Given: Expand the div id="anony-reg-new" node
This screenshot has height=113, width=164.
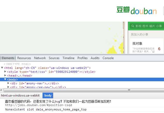Looking at the screenshot, I should click(8, 87).
